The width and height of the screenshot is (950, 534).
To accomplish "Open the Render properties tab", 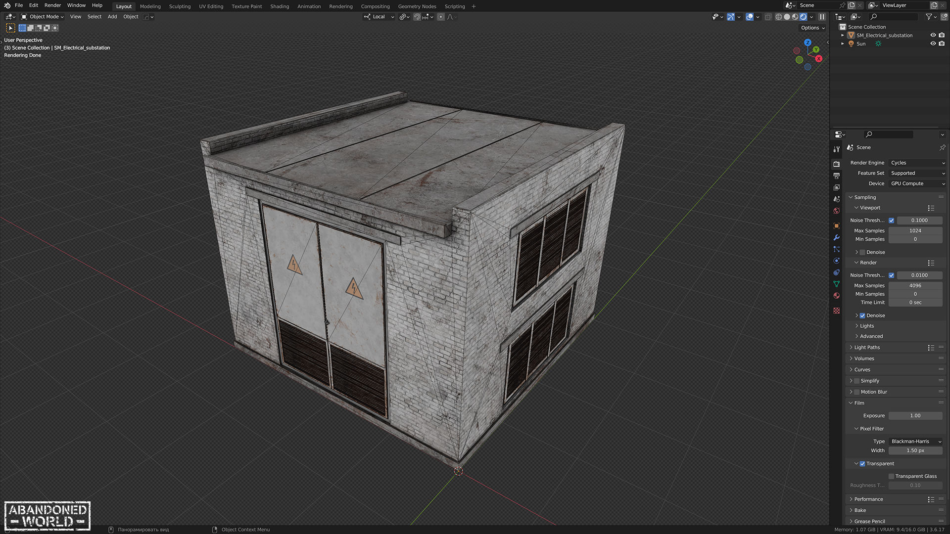I will click(x=836, y=164).
